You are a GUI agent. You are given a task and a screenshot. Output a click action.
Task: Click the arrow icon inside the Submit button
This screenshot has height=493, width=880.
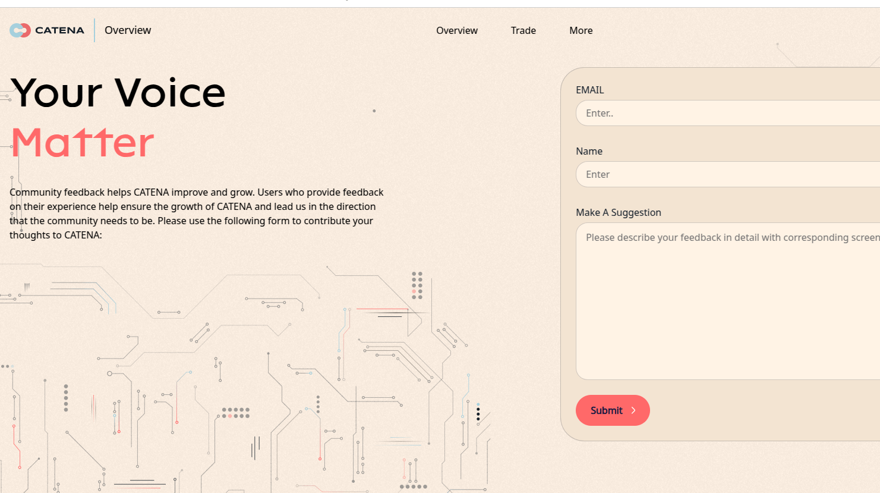pyautogui.click(x=633, y=410)
